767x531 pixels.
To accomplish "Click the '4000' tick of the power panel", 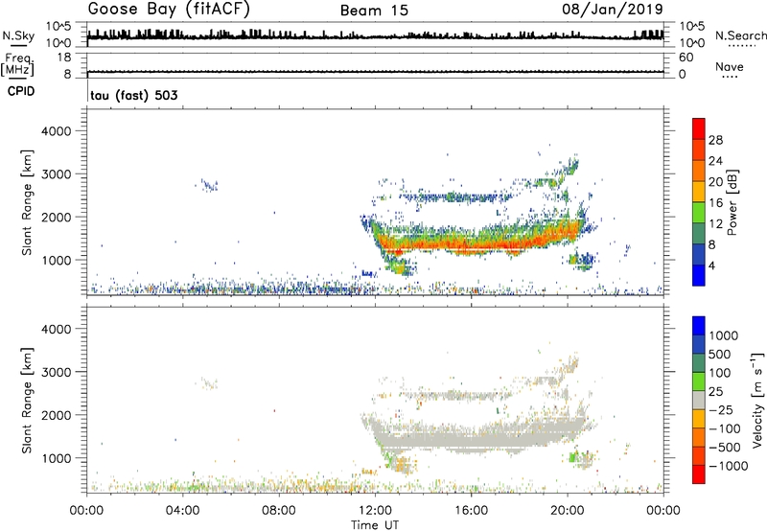I will [56, 131].
